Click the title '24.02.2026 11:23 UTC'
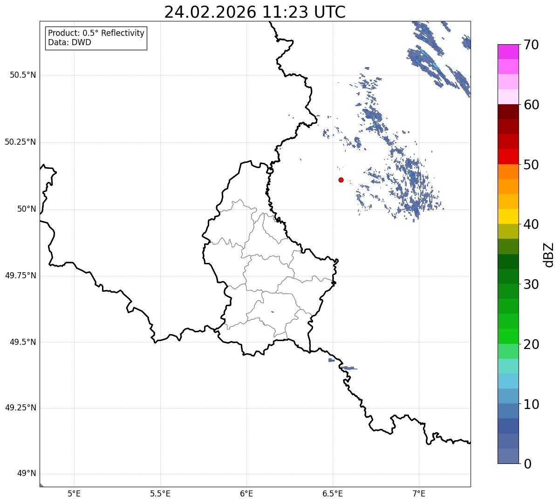The height and width of the screenshot is (503, 560). 255,12
